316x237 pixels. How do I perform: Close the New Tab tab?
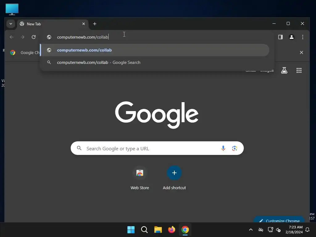[84, 24]
